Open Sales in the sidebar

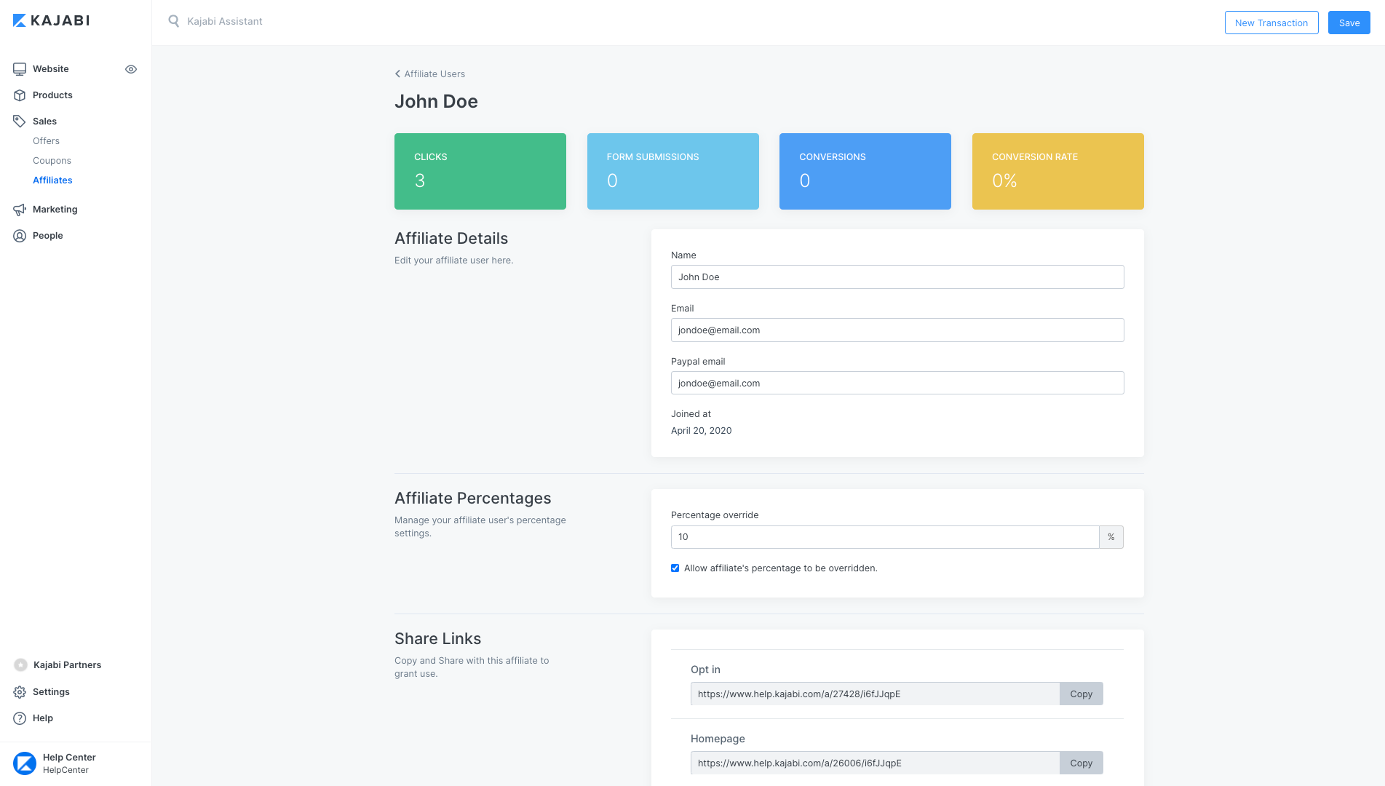tap(44, 122)
